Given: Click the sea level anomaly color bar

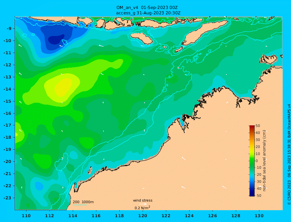Looking at the screenshot, I should pos(252,161).
